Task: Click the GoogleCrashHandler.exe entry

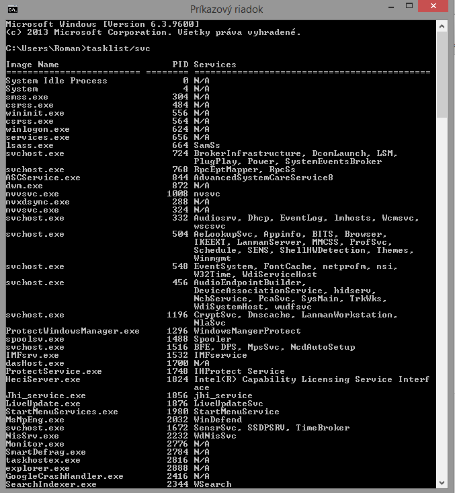Action: 65,476
